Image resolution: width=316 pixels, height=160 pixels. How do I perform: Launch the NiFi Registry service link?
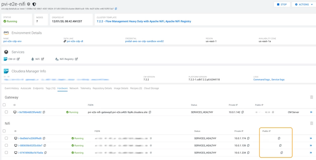coord(67,59)
